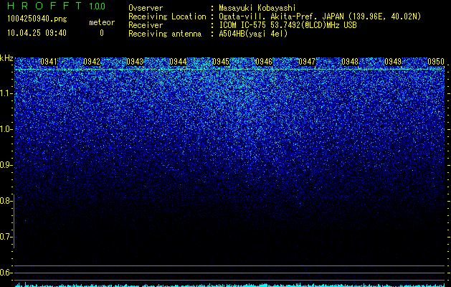Click observer name Masayuki Kobayashi

pyautogui.click(x=257, y=8)
